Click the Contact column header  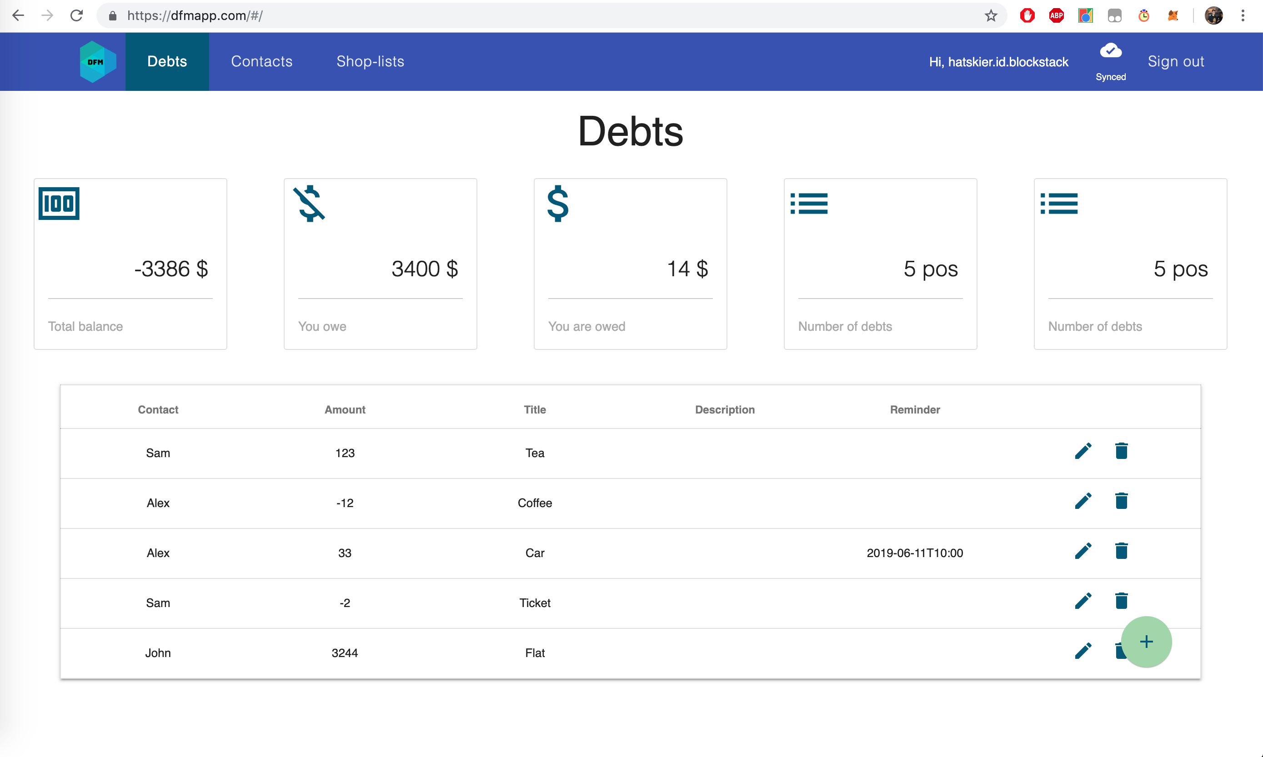click(x=158, y=409)
